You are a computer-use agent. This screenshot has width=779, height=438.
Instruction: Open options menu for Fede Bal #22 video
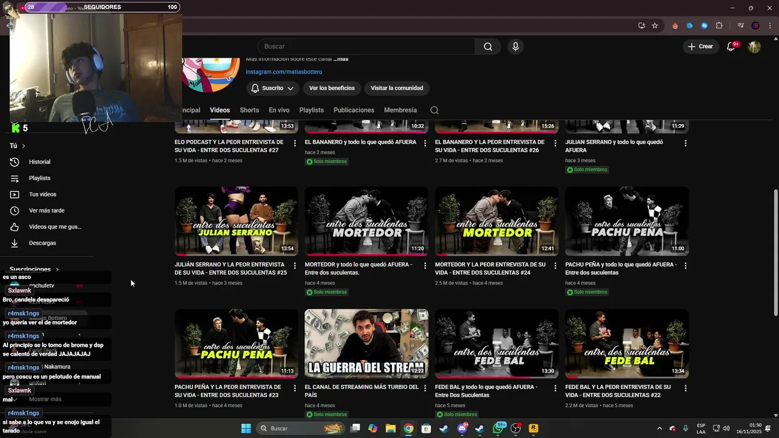(x=686, y=388)
